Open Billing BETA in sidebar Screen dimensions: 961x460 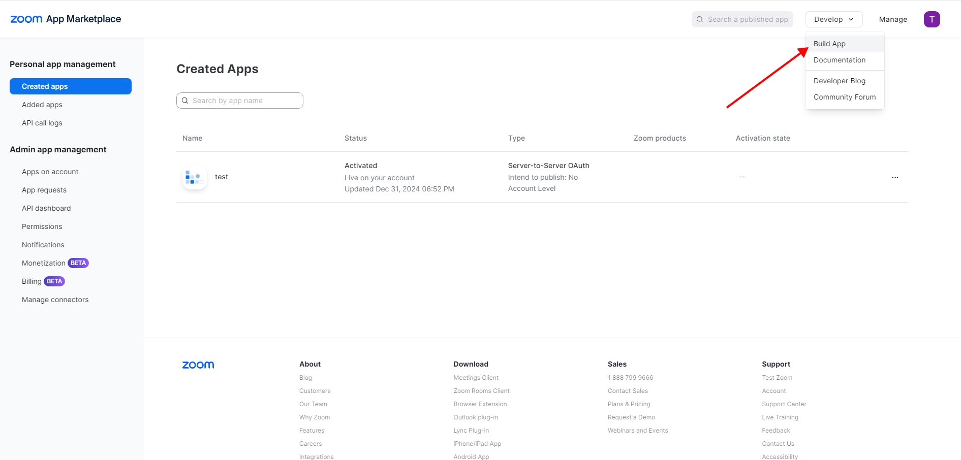coord(43,281)
